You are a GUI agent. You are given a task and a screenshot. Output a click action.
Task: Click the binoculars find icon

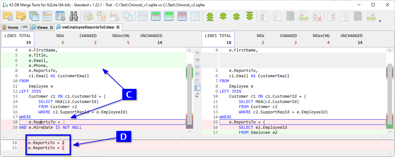tap(74, 16)
